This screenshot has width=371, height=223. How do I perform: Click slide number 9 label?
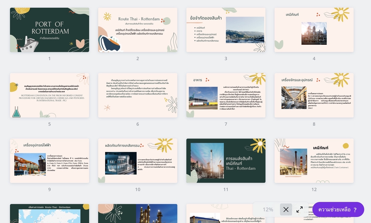point(49,189)
